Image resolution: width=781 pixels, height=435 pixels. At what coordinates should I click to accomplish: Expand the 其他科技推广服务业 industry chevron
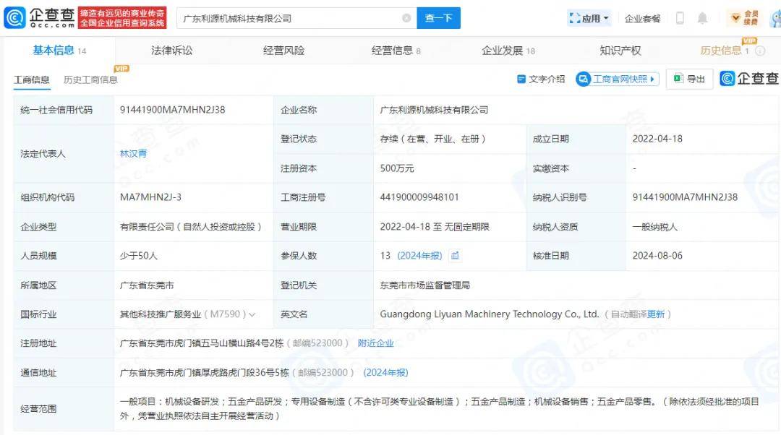pyautogui.click(x=252, y=314)
